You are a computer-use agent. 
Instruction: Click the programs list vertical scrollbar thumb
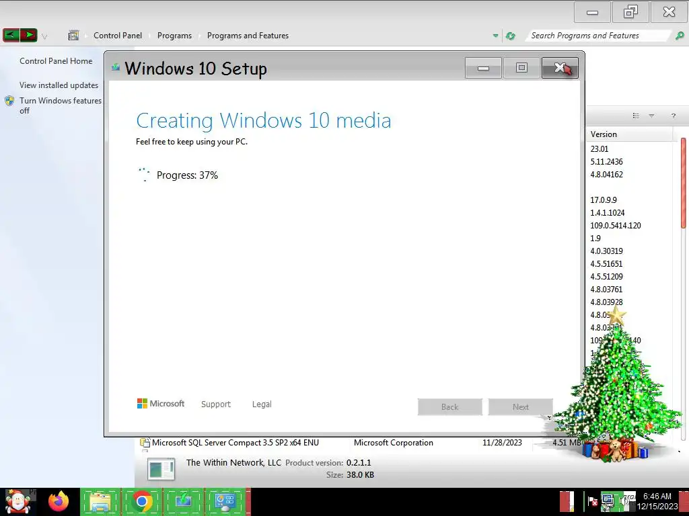point(684,183)
